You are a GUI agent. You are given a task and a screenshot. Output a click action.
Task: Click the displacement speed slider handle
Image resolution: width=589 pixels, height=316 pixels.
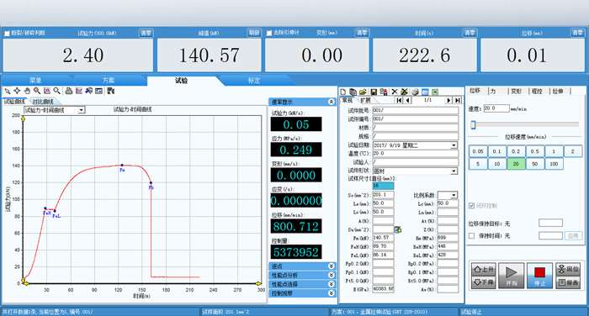tap(473, 124)
